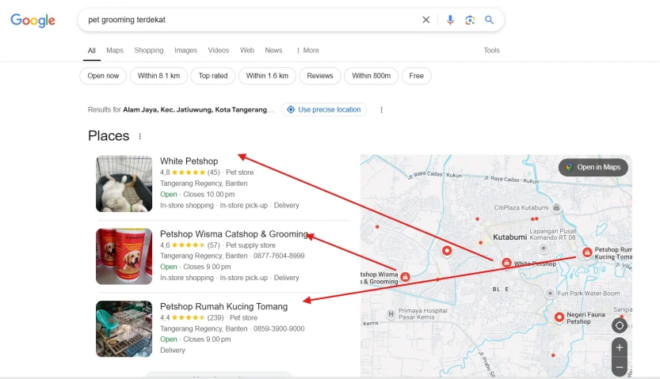
Task: Open Petshop Rumah Kucing Tomang listing
Action: click(x=224, y=307)
